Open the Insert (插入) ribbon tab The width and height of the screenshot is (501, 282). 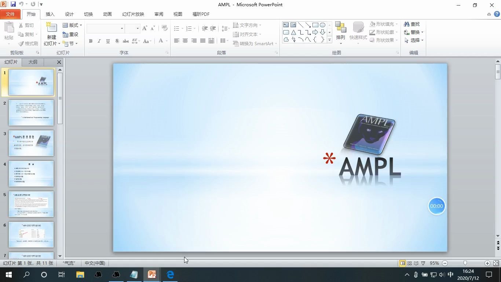click(50, 14)
